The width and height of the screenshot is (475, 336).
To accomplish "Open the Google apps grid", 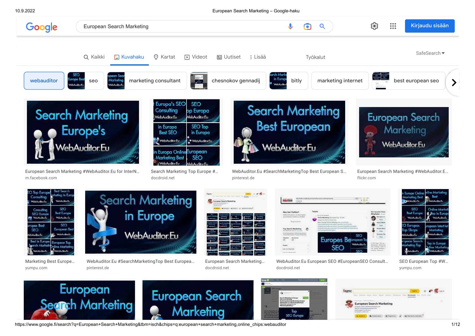I will [393, 26].
